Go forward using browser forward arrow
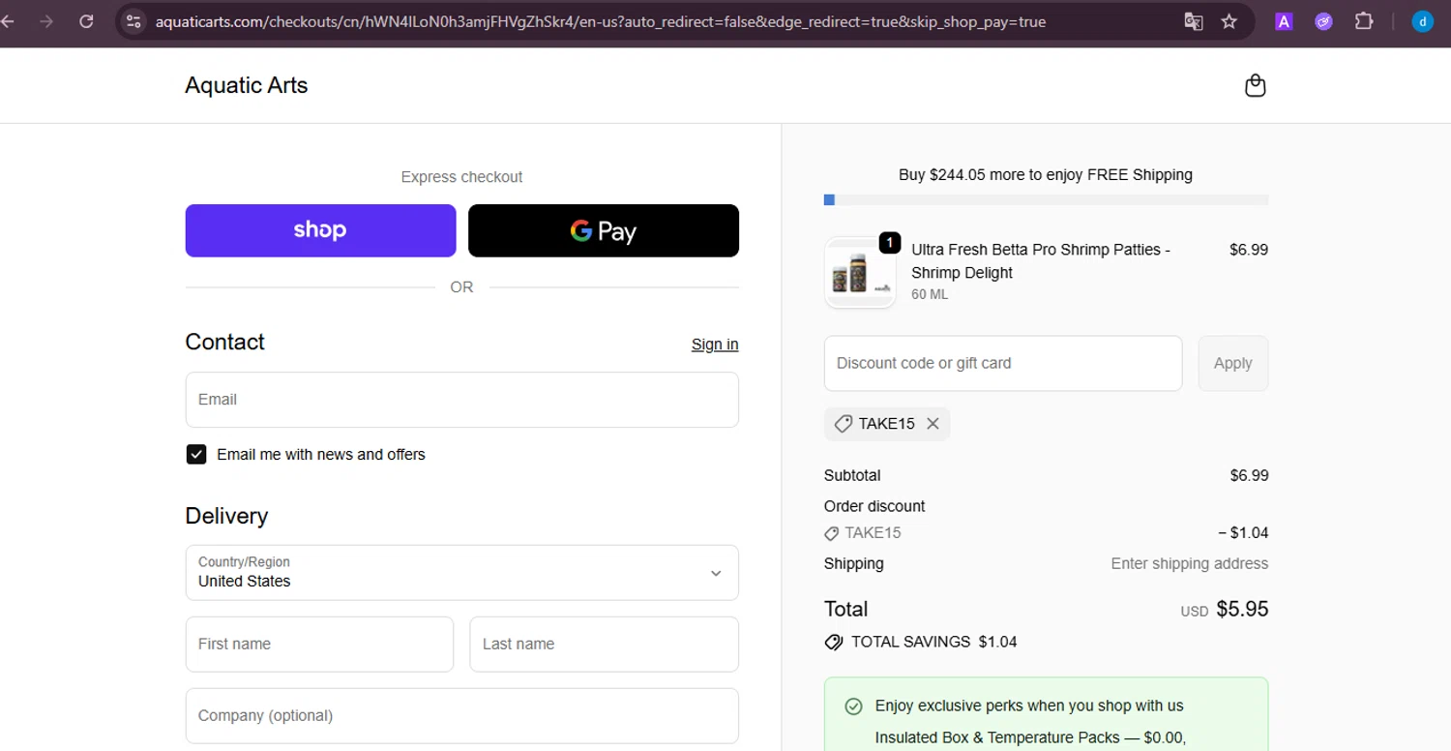 [46, 21]
